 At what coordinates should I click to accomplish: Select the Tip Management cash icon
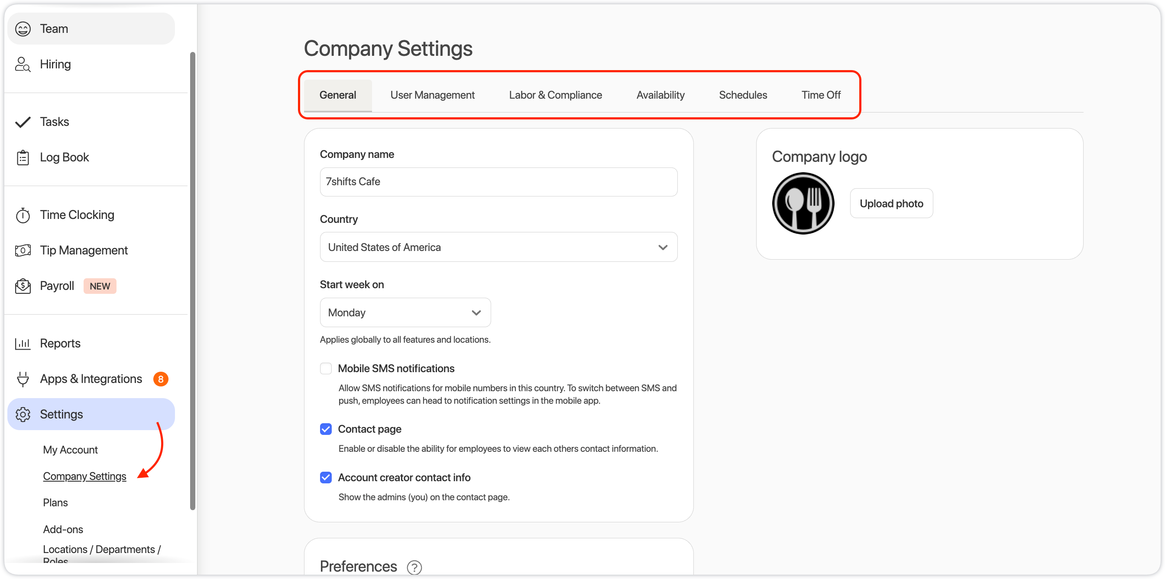23,251
